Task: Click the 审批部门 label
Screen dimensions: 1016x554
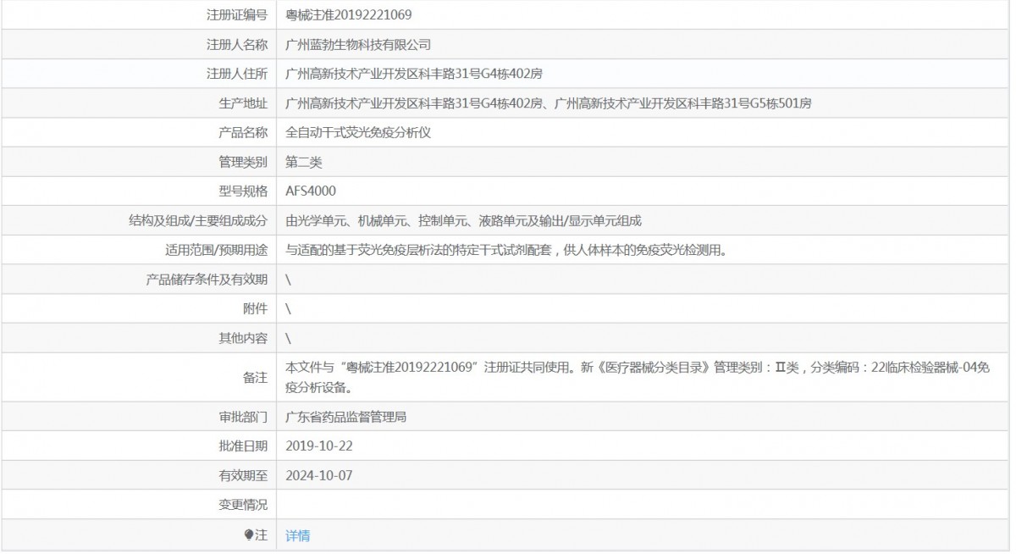Action: pyautogui.click(x=243, y=417)
